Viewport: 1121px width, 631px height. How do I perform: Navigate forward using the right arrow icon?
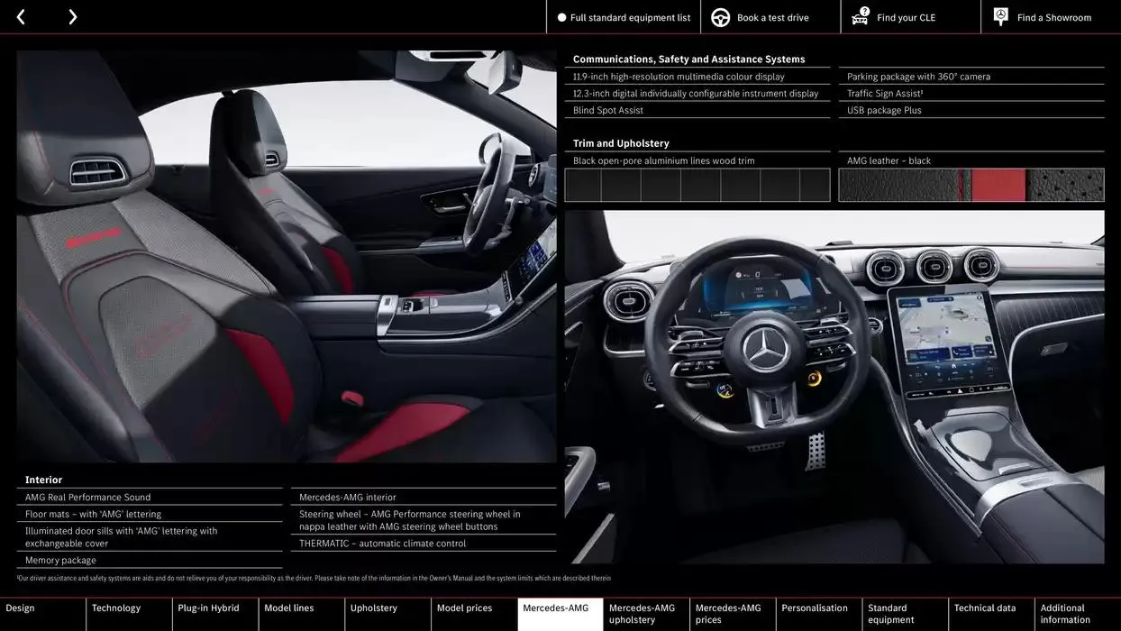pos(72,16)
